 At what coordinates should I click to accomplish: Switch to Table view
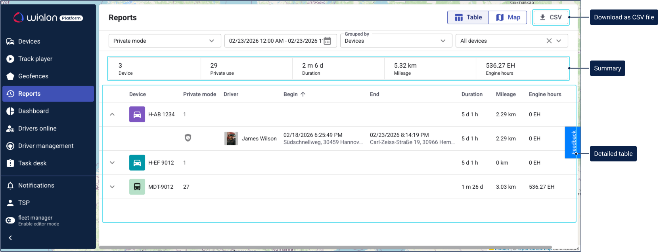[x=468, y=17]
